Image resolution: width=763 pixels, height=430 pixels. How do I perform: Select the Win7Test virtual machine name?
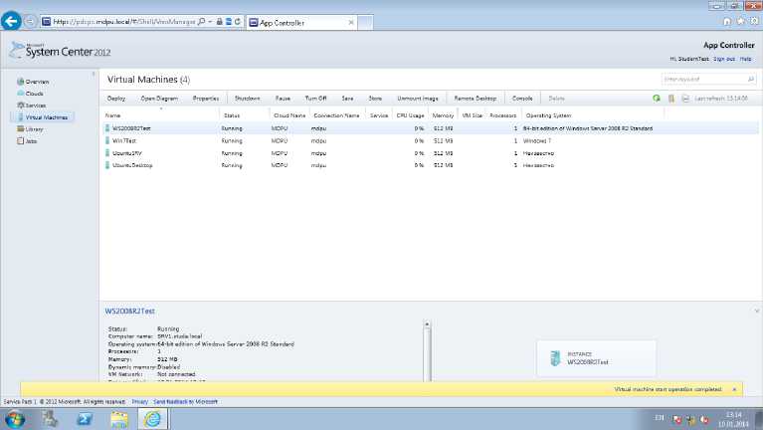tap(124, 140)
